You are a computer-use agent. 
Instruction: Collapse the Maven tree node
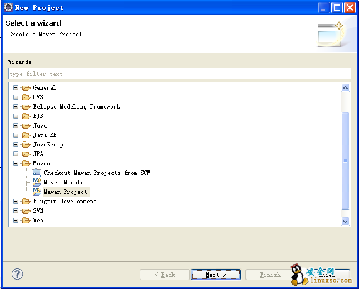click(x=16, y=164)
